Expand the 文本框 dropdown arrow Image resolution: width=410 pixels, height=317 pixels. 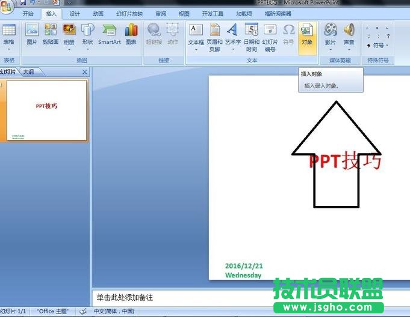196,49
